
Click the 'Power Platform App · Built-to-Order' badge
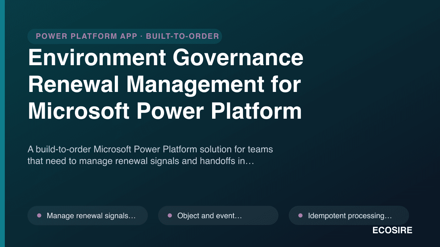coord(125,36)
